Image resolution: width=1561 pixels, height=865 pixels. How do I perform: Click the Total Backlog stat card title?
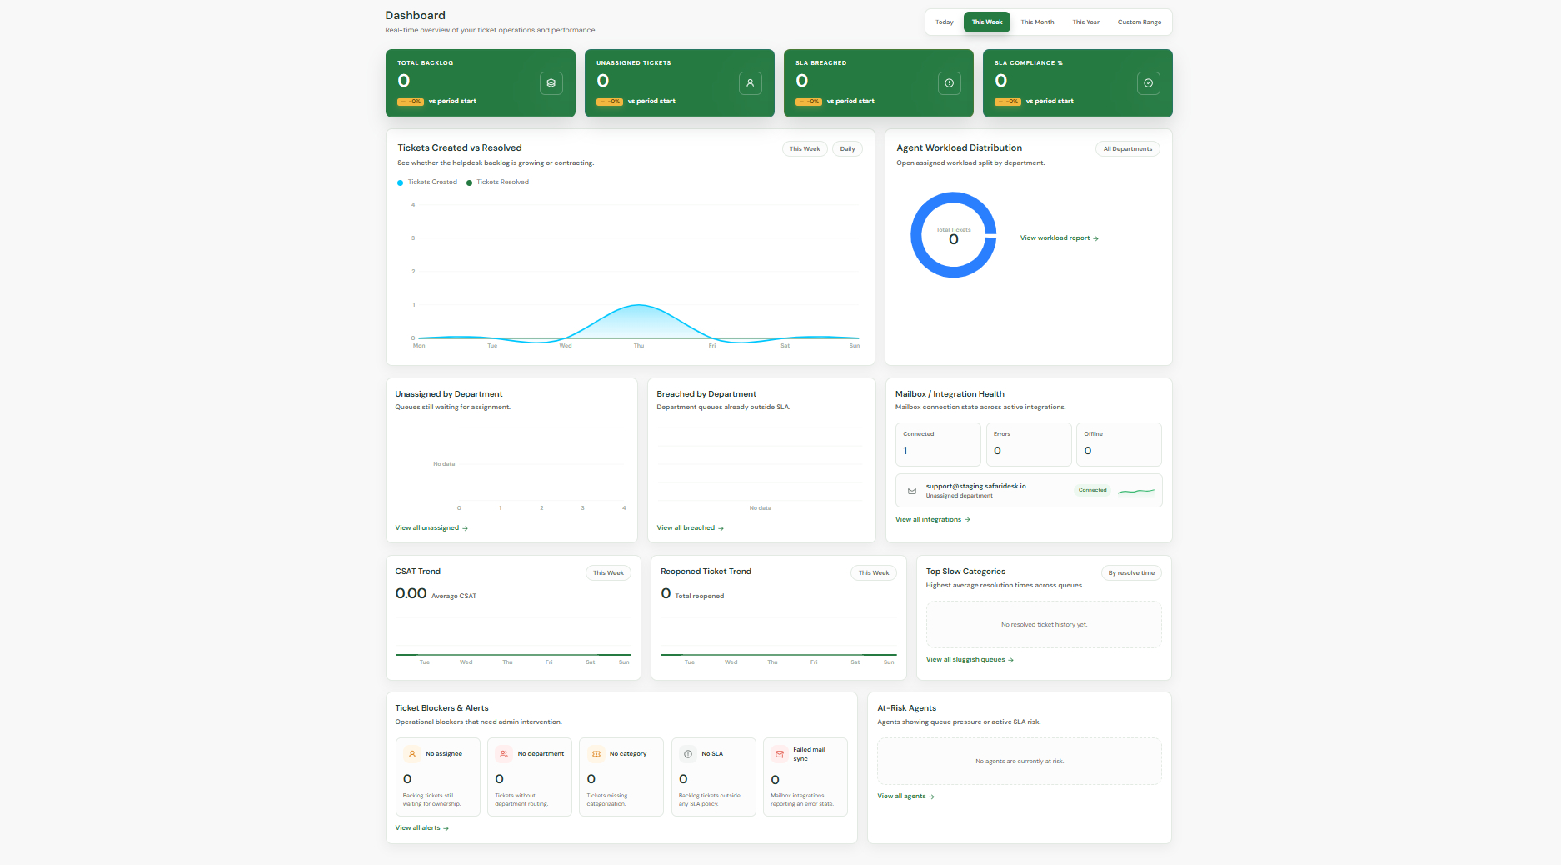pos(425,63)
